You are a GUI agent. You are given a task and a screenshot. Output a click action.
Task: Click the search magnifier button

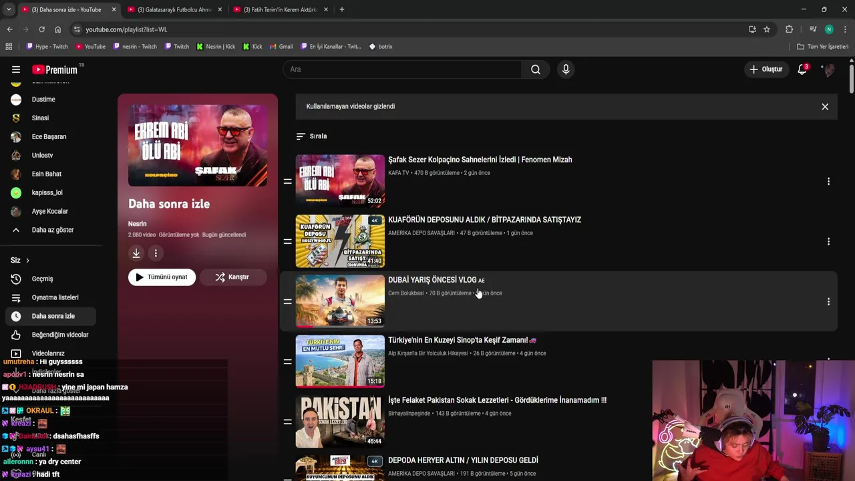(536, 69)
